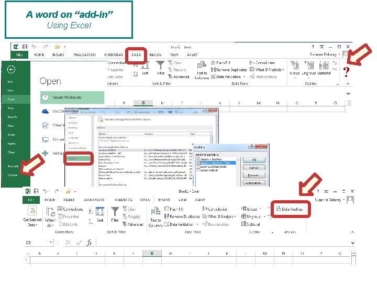Open the Name Box dropdown showing C5
The image size is (377, 283).
pyautogui.click(x=51, y=242)
